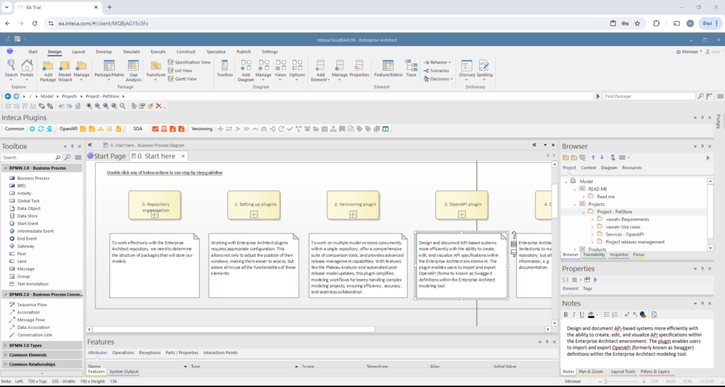The image size is (725, 387).
Task: Toggle bulleted list in Notes toolbar
Action: coord(607,315)
